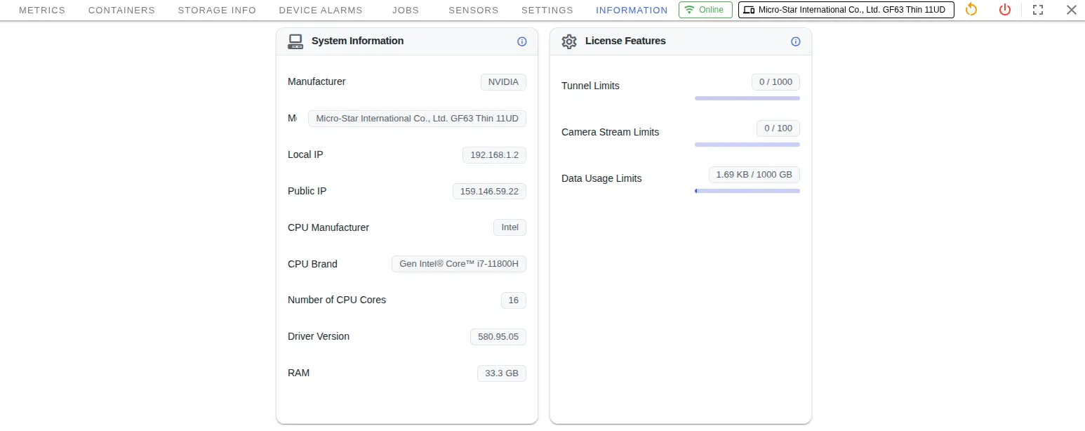Click the red power off icon
Viewport: 1085px width, 431px height.
tap(1005, 10)
